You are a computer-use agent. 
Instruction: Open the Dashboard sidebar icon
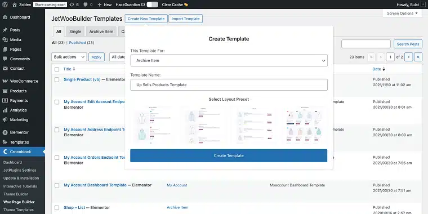(x=5, y=17)
